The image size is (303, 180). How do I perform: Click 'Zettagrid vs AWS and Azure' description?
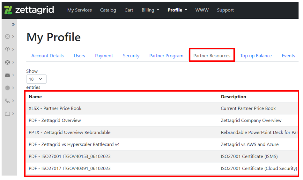pyautogui.click(x=250, y=144)
